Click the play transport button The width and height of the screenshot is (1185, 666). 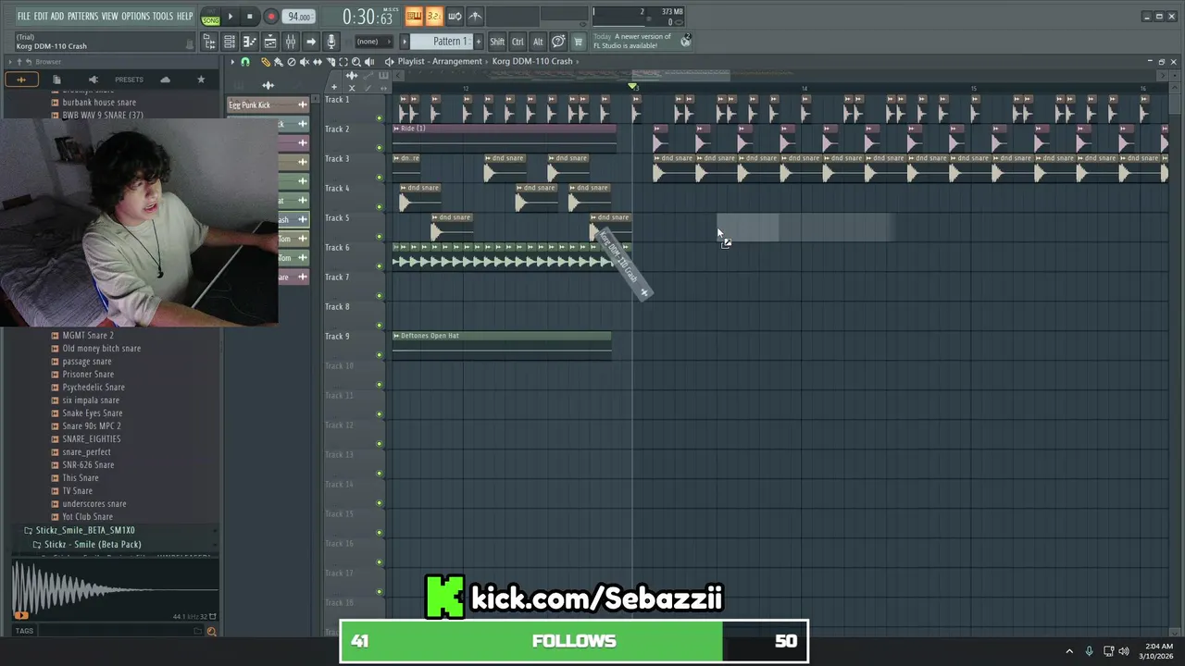pyautogui.click(x=231, y=17)
